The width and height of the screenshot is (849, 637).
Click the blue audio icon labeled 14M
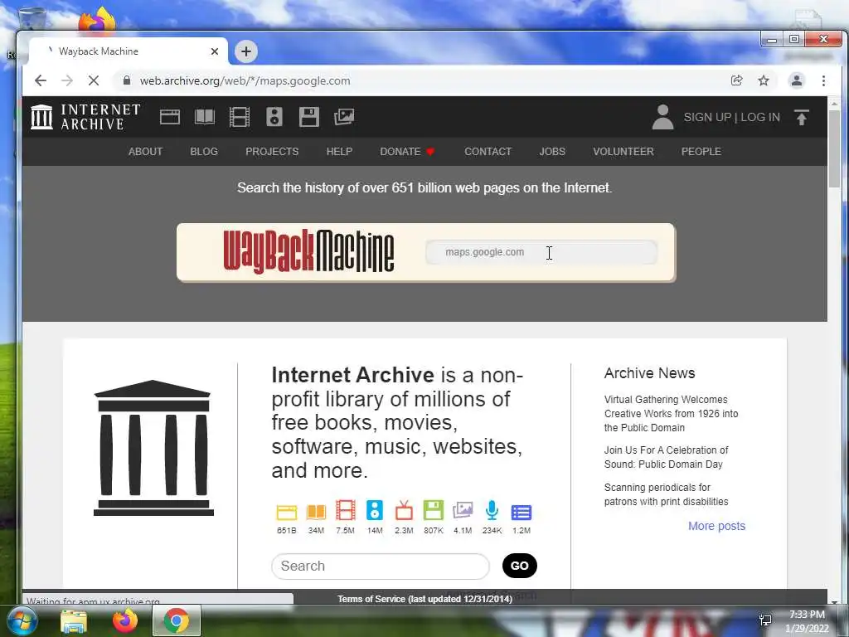point(375,510)
